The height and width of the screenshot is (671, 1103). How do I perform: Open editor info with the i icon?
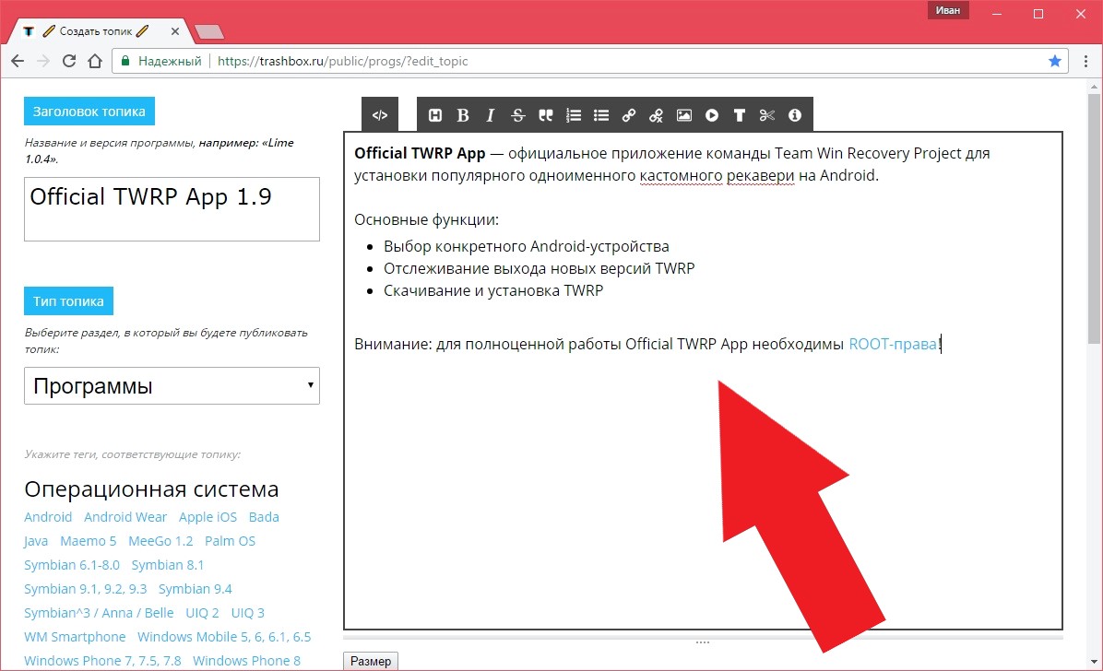click(795, 115)
